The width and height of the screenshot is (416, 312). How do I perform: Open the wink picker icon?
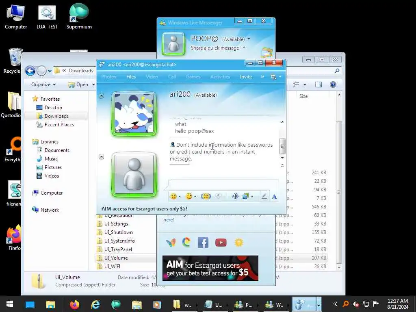click(189, 196)
